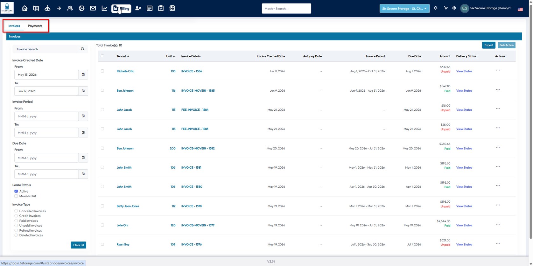This screenshot has height=266, width=533.
Task: Open the checklist clipboard icon
Action: tap(161, 8)
